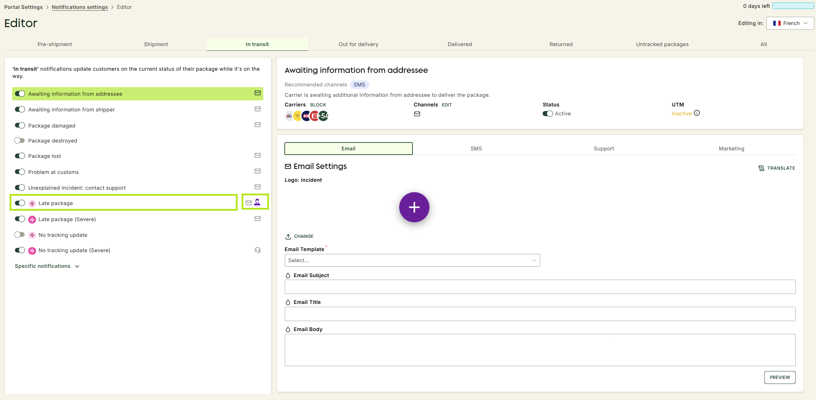Click the droplet icon beside Email Title
The image size is (816, 400).
[288, 302]
